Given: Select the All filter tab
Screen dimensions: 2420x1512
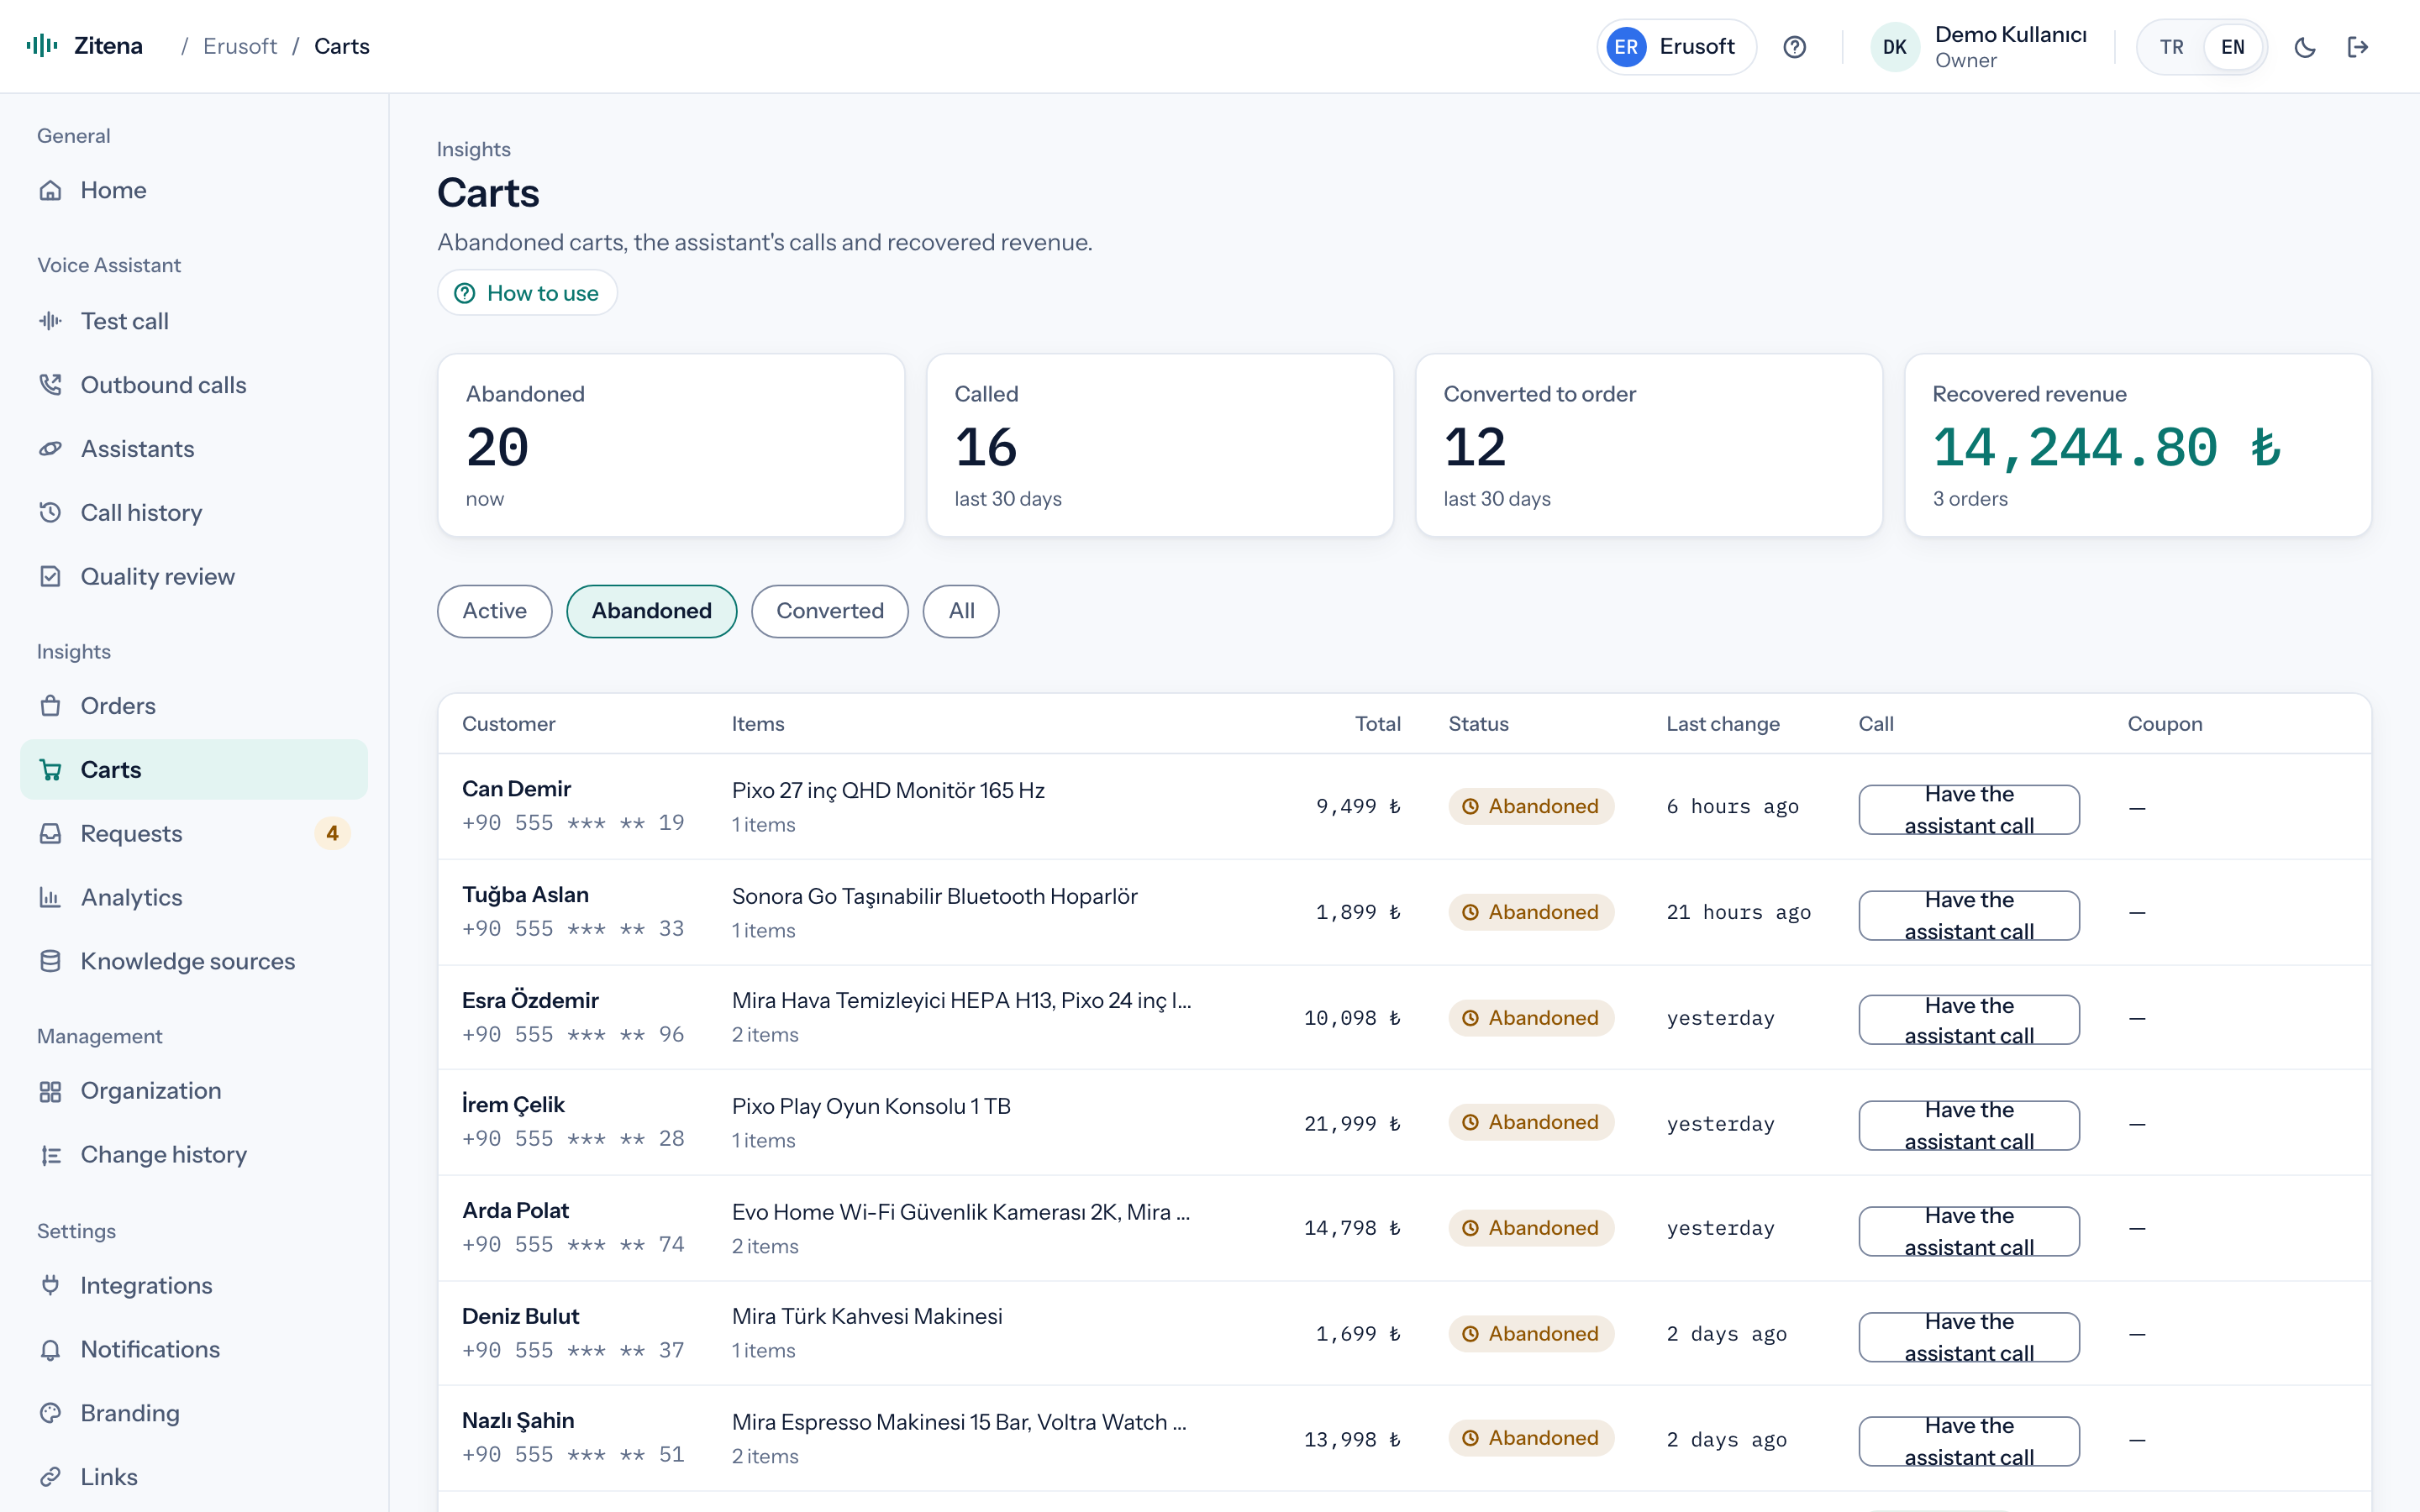Looking at the screenshot, I should [x=961, y=611].
